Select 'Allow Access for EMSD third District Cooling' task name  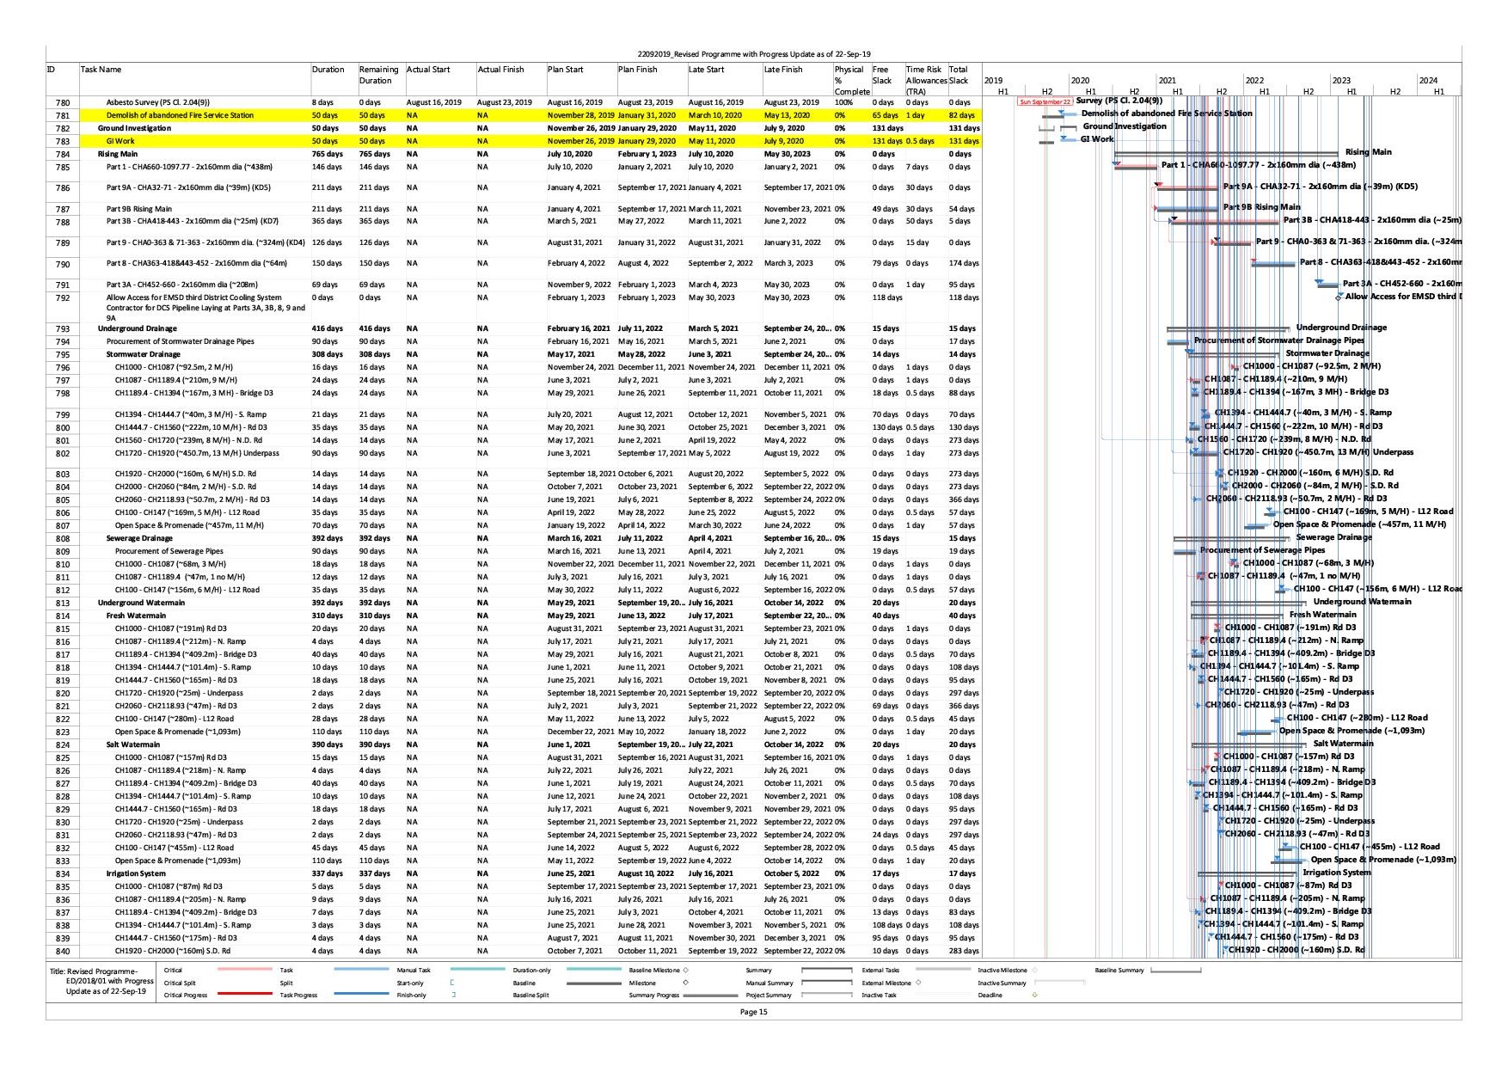205,308
